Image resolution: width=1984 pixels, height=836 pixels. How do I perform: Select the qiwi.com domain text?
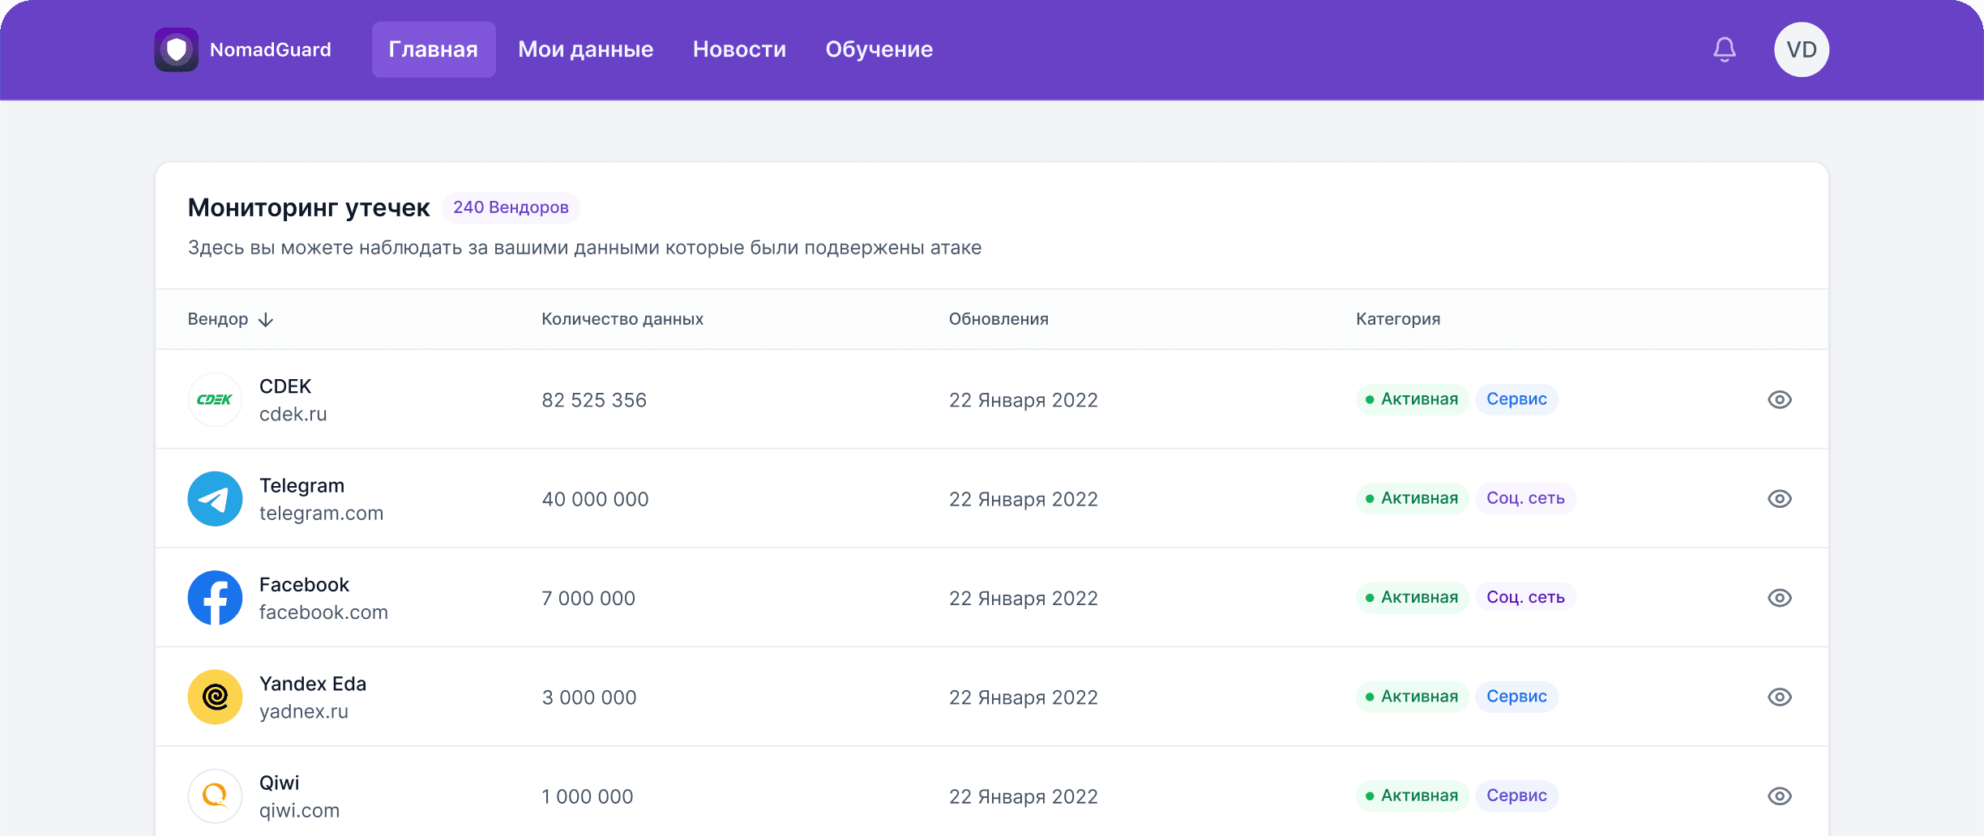click(299, 811)
